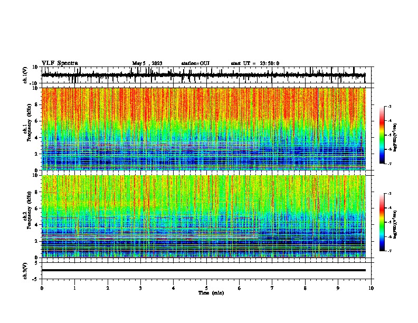Click the '8' kHz tick on ch.1 spectrogram axis
The height and width of the screenshot is (323, 418).
click(x=36, y=104)
